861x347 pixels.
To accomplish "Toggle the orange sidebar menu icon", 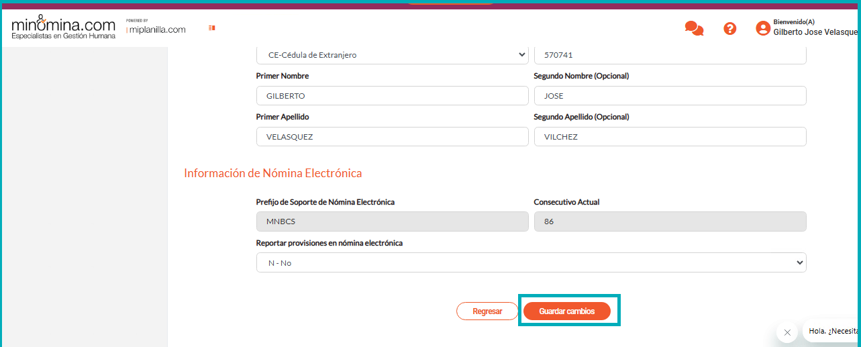I will click(x=211, y=28).
